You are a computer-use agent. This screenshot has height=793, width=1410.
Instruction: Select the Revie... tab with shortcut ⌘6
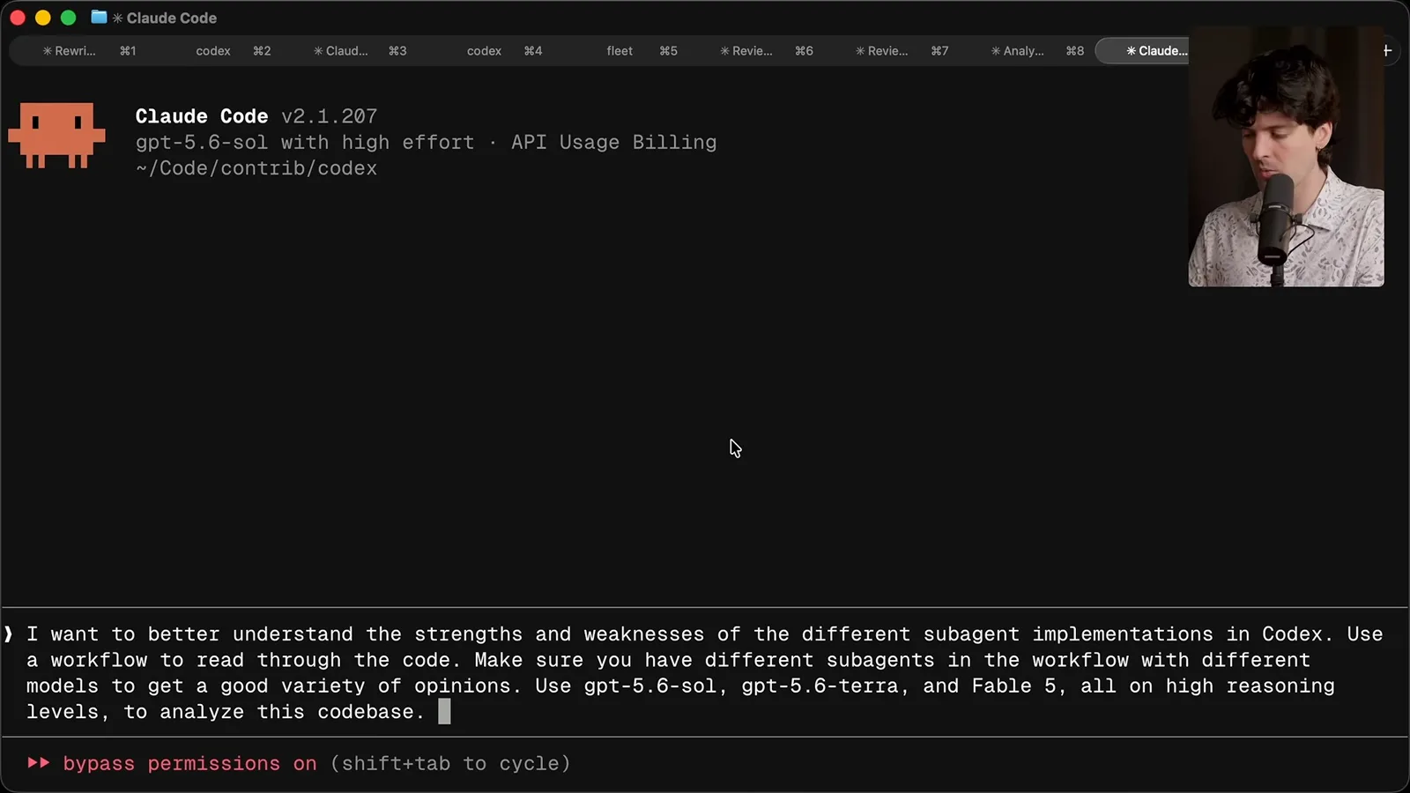pyautogui.click(x=766, y=51)
